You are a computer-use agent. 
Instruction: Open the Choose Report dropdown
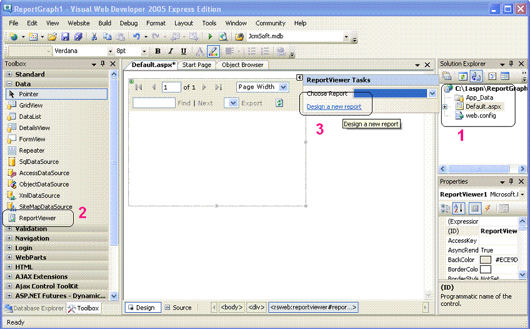click(x=432, y=93)
